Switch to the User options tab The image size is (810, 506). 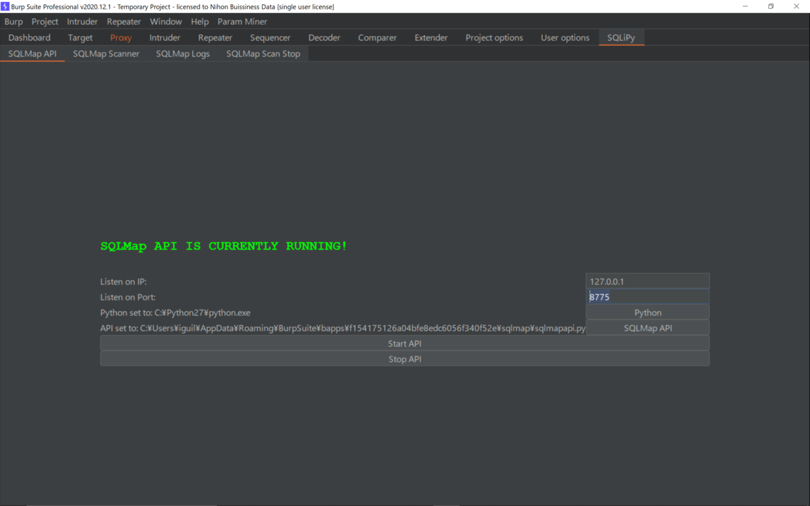pyautogui.click(x=565, y=38)
